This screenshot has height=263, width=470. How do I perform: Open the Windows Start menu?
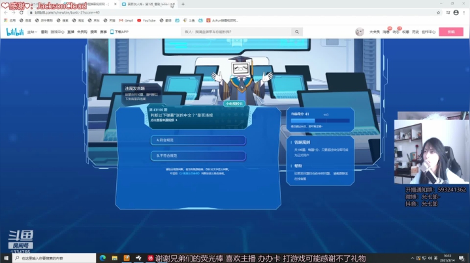pos(6,258)
